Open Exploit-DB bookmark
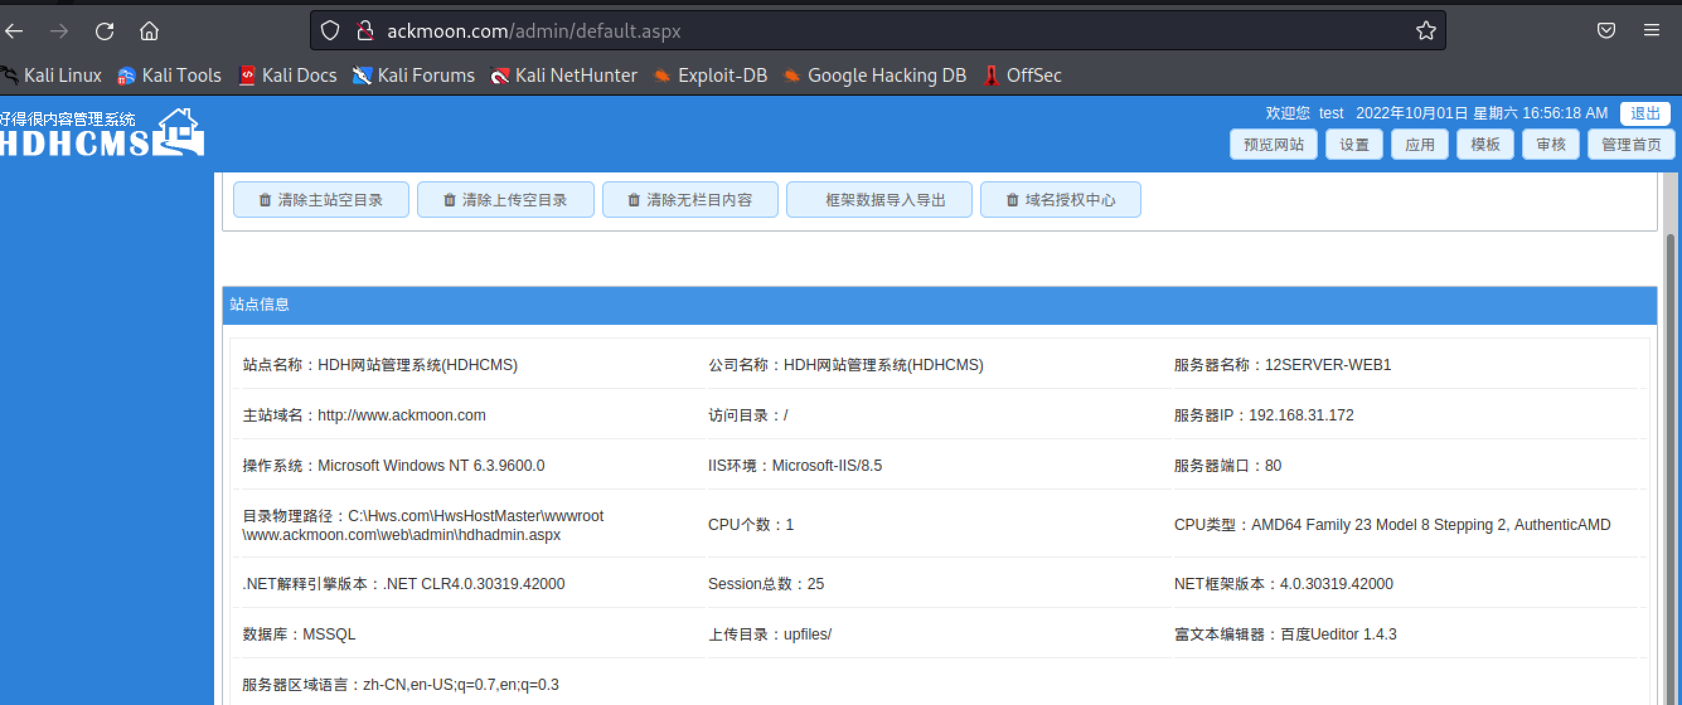 (x=711, y=76)
